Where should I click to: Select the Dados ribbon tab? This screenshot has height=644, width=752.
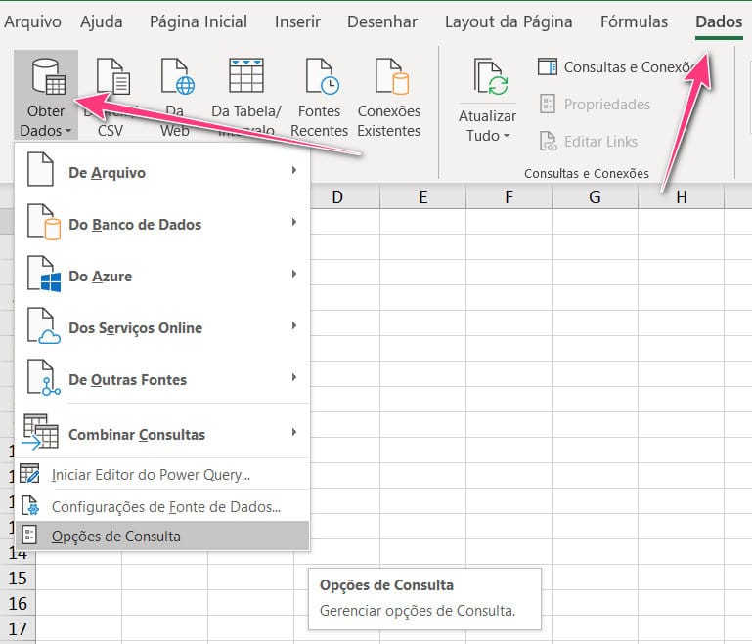719,22
